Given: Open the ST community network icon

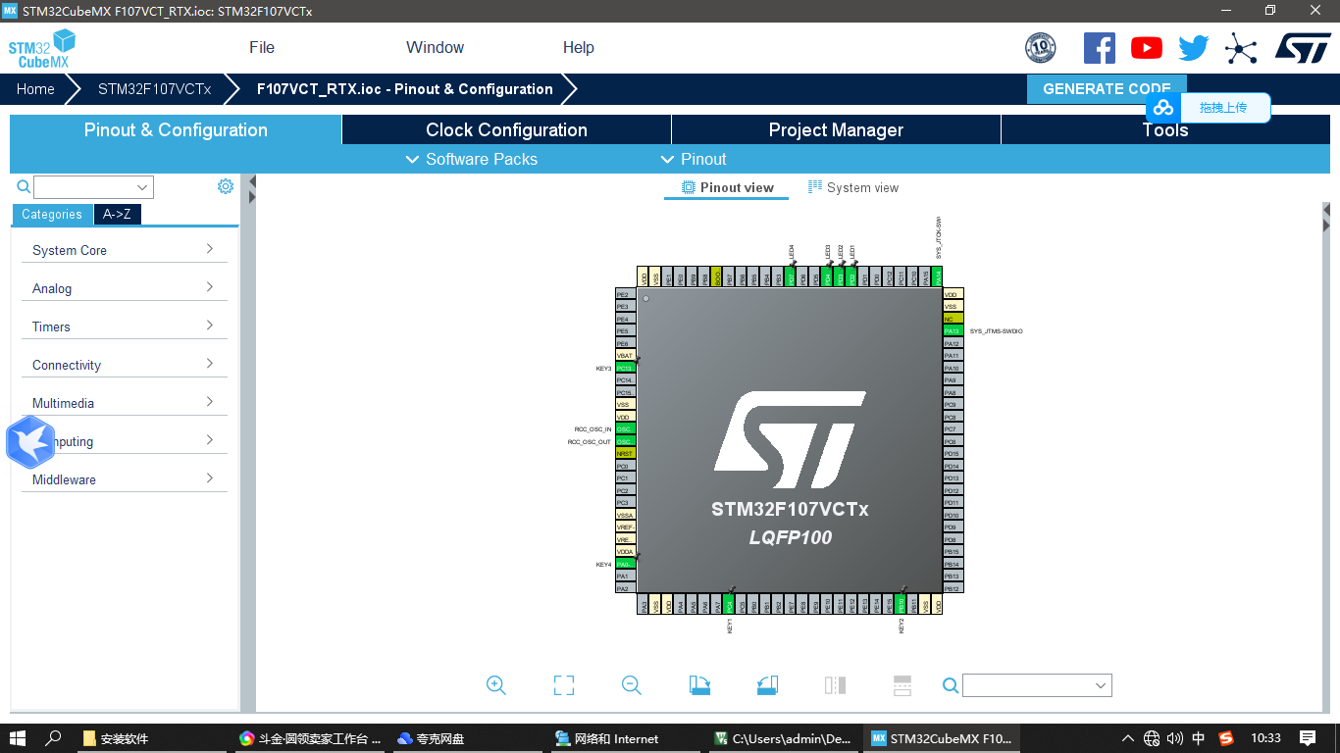Looking at the screenshot, I should click(1241, 48).
